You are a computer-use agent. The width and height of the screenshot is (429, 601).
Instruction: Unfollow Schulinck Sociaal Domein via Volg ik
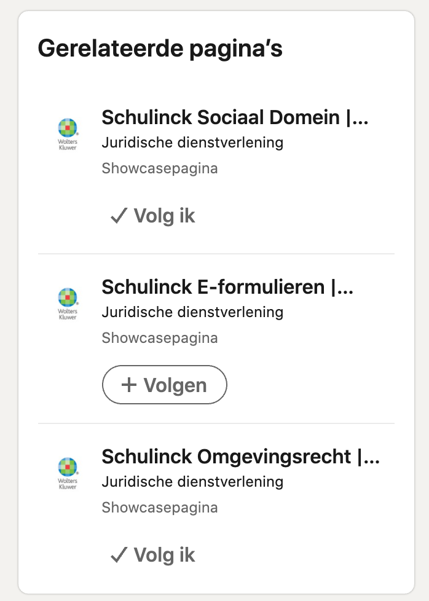(x=152, y=216)
